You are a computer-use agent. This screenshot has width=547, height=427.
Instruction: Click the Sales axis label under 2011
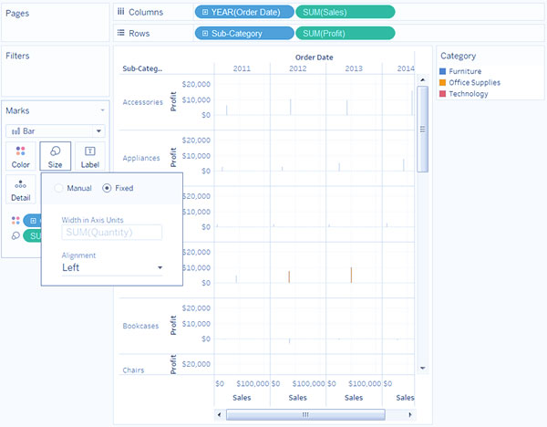tap(242, 398)
